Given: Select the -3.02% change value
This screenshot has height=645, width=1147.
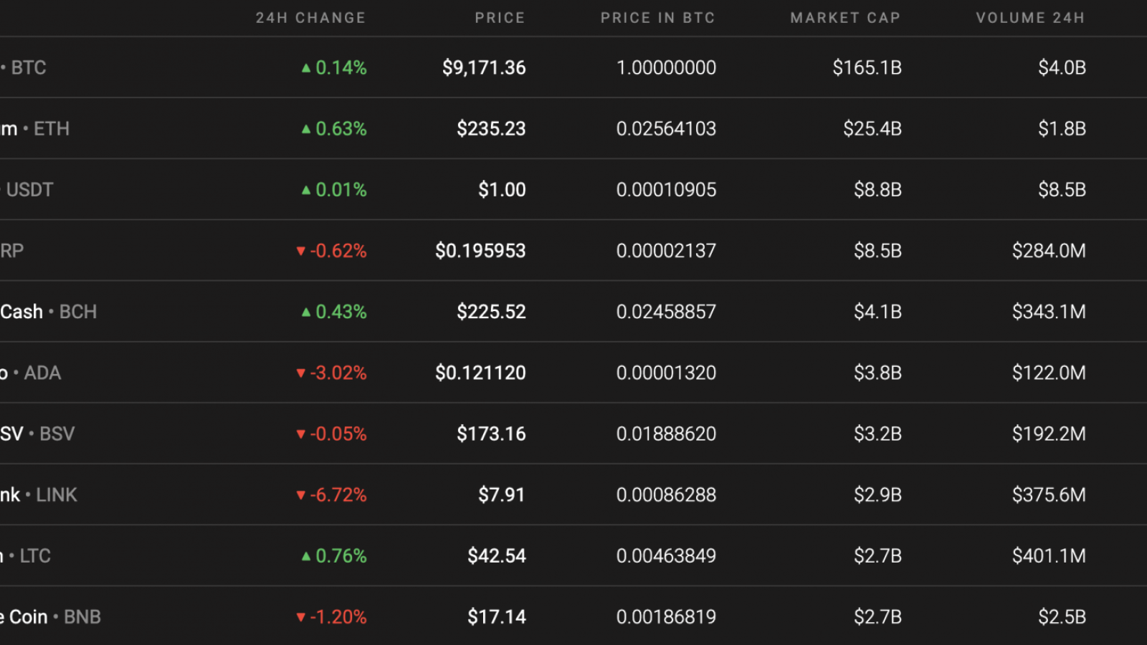Looking at the screenshot, I should [338, 373].
